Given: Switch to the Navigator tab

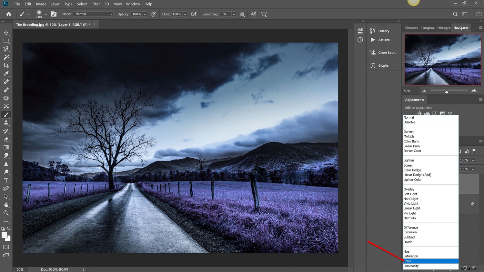Looking at the screenshot, I should (461, 28).
